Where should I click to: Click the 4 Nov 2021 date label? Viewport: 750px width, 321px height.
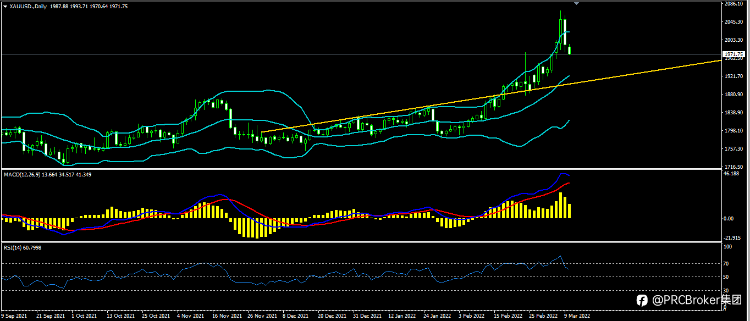pyautogui.click(x=190, y=316)
